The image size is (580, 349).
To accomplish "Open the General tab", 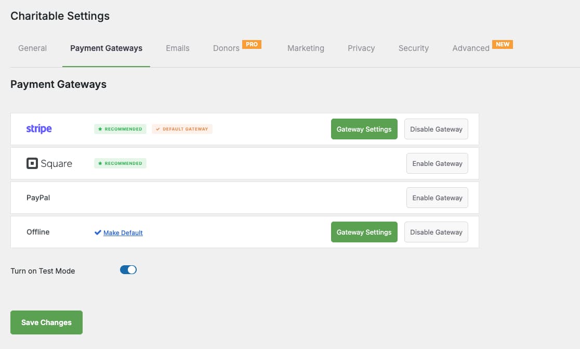I will (32, 48).
